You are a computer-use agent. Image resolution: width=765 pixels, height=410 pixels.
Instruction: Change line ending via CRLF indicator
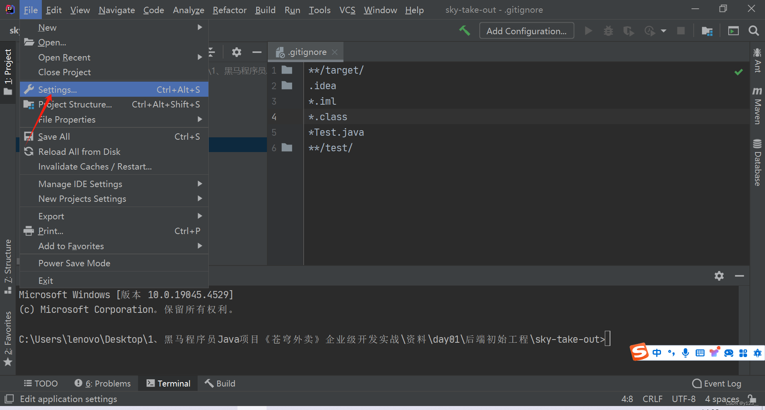click(x=652, y=399)
